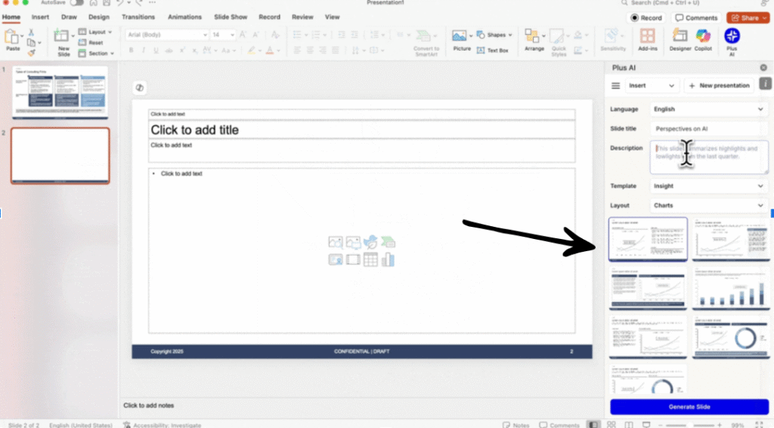774x428 pixels.
Task: Open the Layout dropdown showing Charts
Action: click(708, 206)
